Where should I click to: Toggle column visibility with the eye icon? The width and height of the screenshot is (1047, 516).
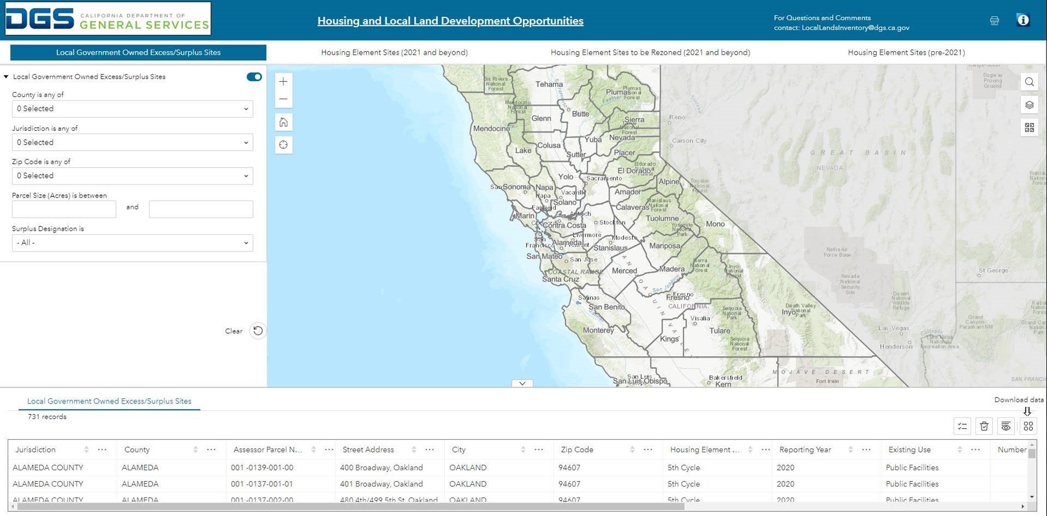(1006, 426)
